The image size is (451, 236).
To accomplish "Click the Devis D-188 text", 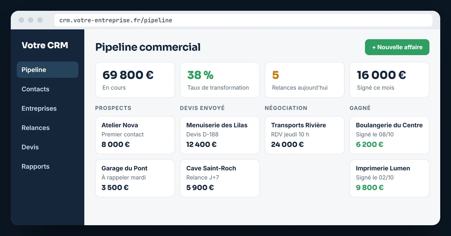I will (202, 134).
